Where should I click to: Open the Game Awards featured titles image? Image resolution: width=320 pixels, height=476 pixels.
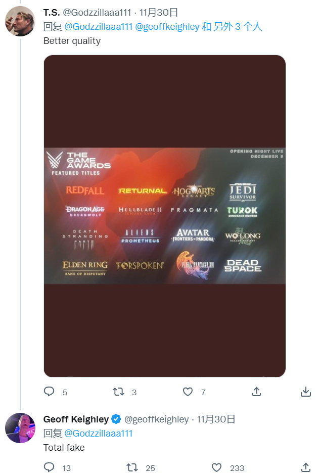tap(165, 216)
